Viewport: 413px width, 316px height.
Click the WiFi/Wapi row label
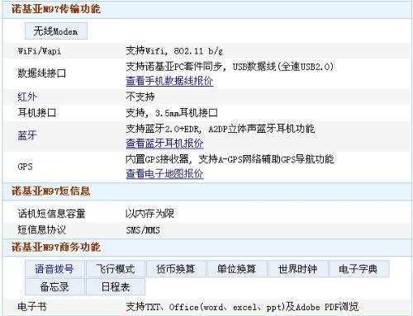point(40,51)
